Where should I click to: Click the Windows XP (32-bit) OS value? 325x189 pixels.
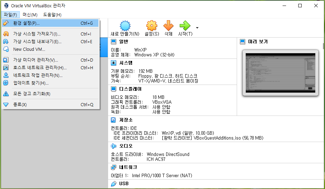154,55
